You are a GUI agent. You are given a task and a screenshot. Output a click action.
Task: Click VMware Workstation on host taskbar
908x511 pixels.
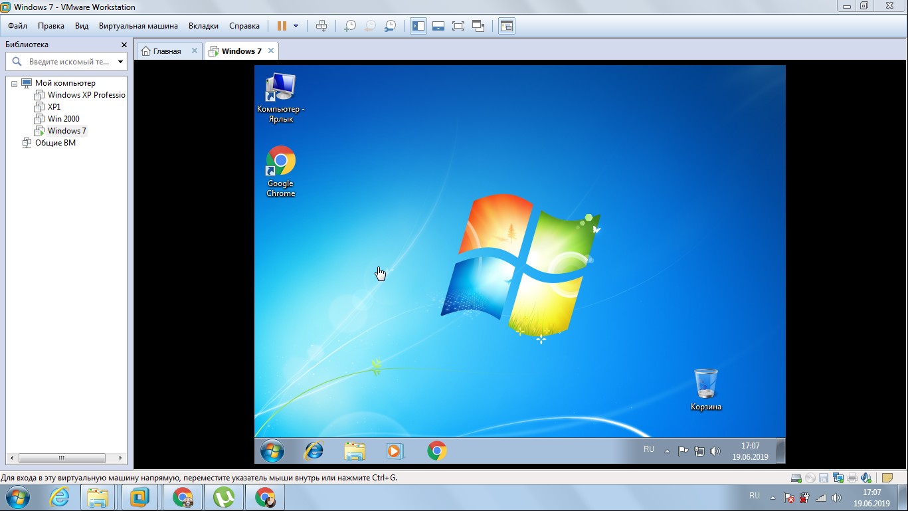(x=141, y=497)
